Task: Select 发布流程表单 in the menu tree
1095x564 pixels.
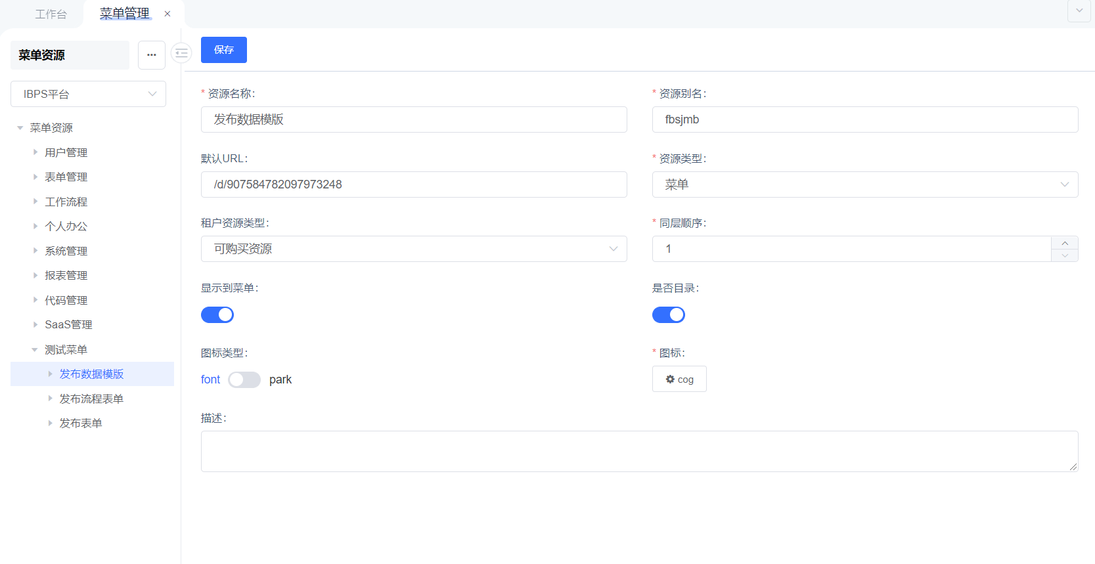Action: pyautogui.click(x=91, y=399)
